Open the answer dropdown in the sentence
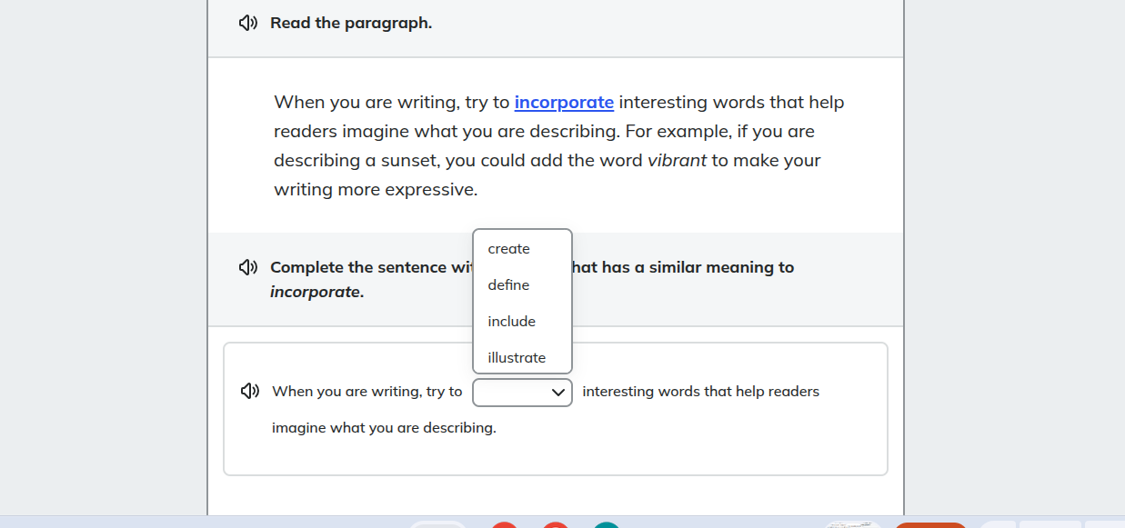Image resolution: width=1125 pixels, height=528 pixels. (x=522, y=392)
